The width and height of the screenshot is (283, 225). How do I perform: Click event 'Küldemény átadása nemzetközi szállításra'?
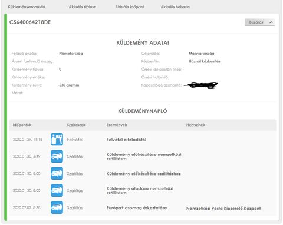pyautogui.click(x=140, y=191)
